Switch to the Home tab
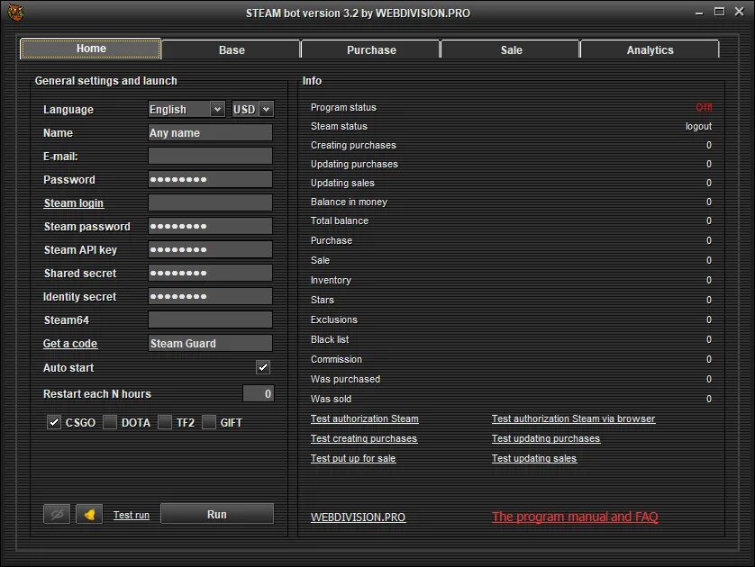This screenshot has width=755, height=567. click(91, 49)
